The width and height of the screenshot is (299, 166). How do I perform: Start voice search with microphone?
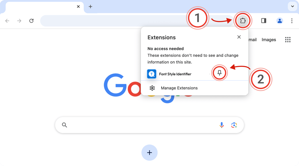click(222, 125)
